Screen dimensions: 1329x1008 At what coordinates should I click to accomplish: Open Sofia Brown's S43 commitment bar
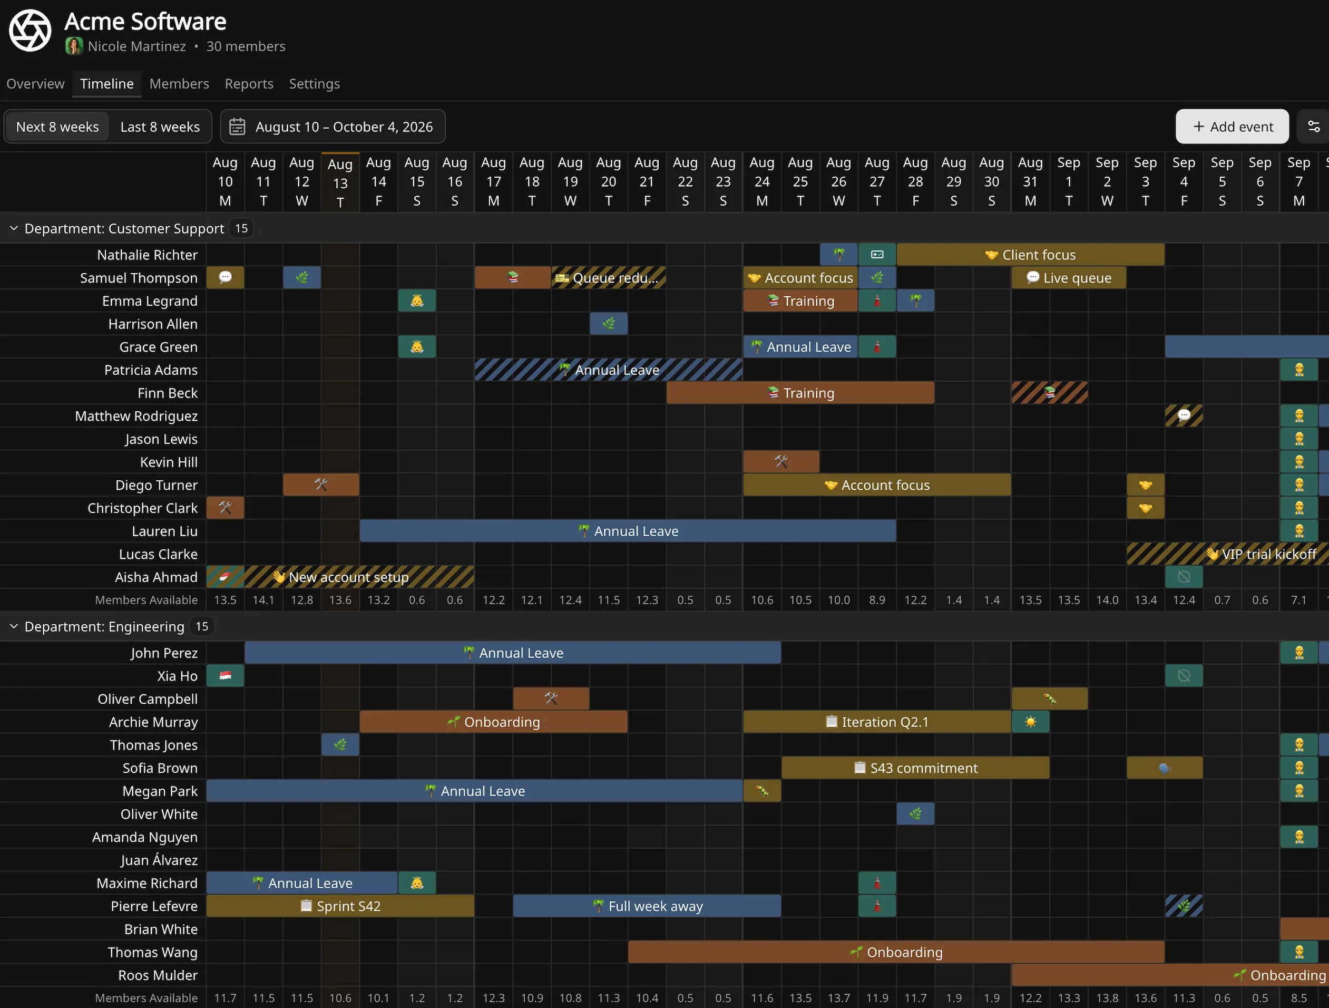[x=915, y=768]
